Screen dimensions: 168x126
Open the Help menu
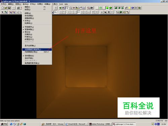(66, 4)
